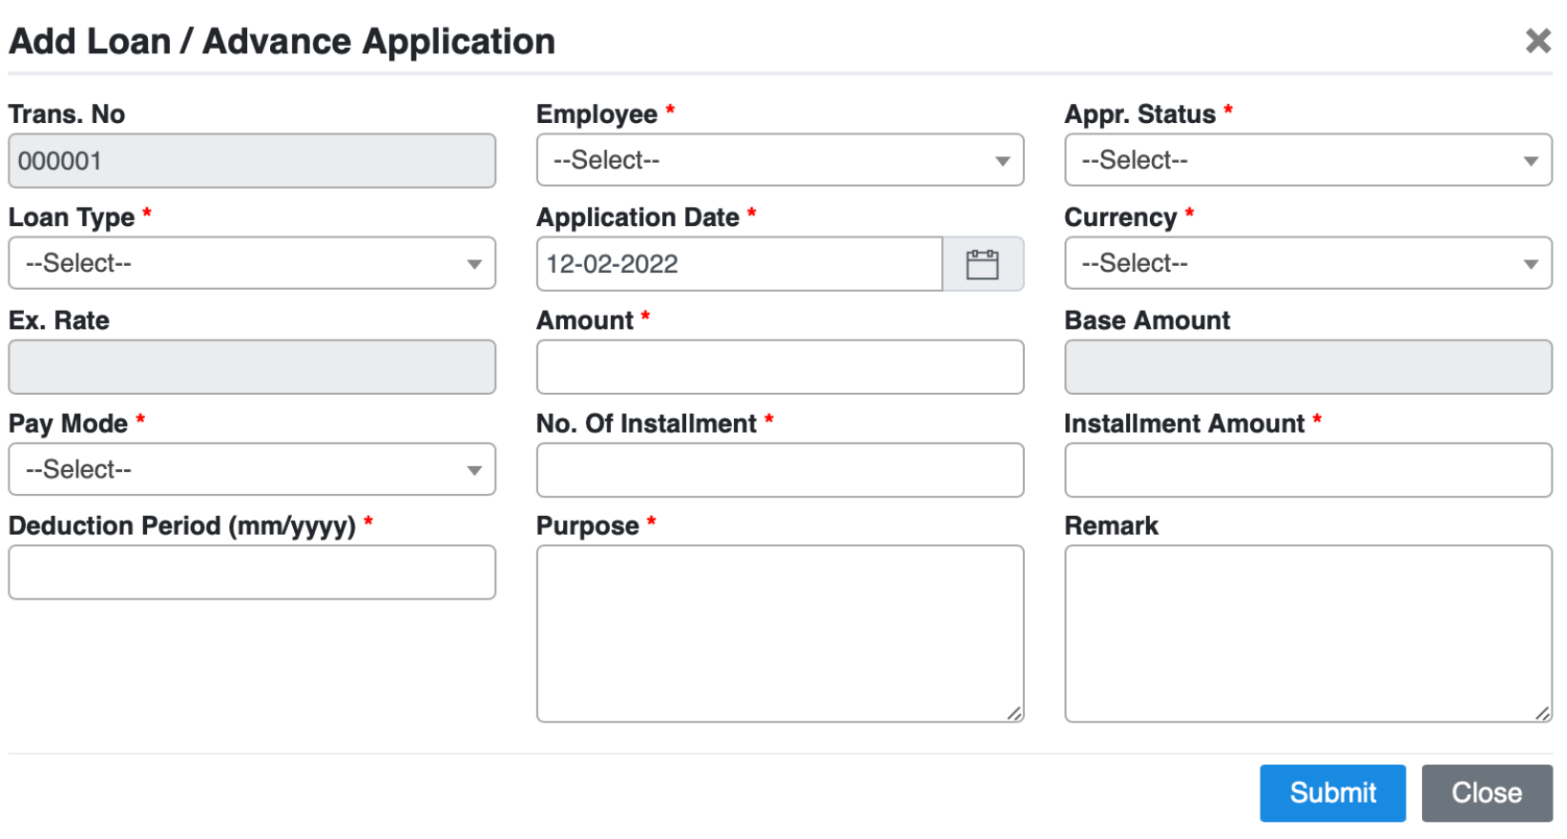Open the Employee dropdown
The width and height of the screenshot is (1567, 839).
(x=780, y=160)
